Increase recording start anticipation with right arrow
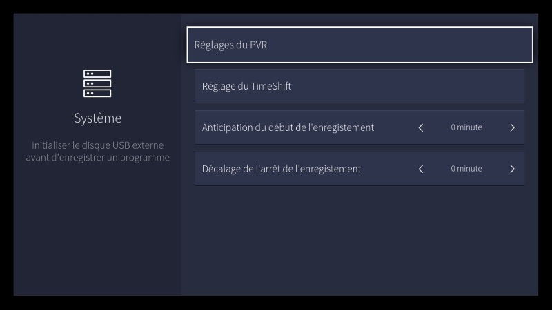Screen dimensions: 552x310 (x=512, y=127)
